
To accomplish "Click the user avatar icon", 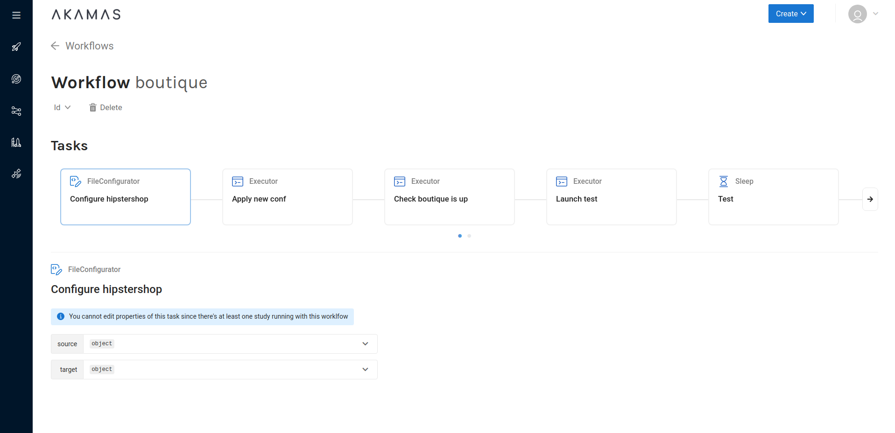I will click(857, 14).
